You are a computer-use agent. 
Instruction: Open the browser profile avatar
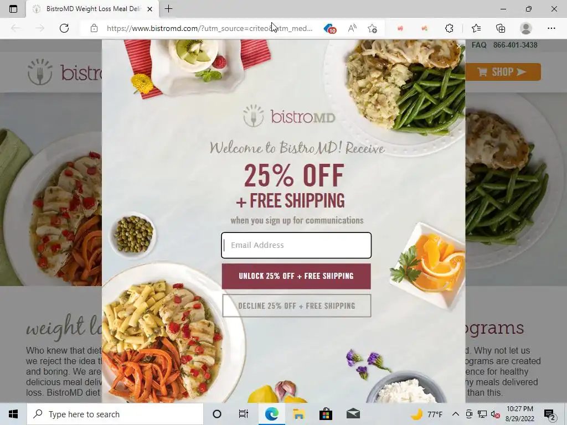pyautogui.click(x=526, y=28)
